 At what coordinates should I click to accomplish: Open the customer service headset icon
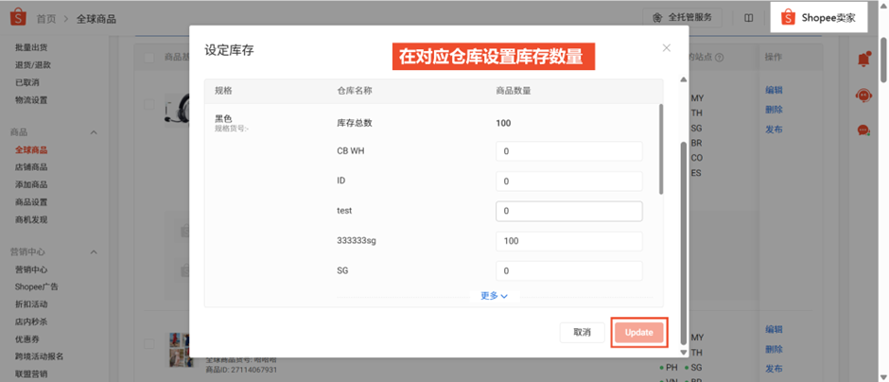point(863,95)
